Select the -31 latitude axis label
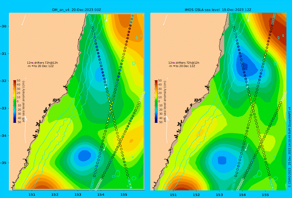The height and width of the screenshot is (198, 292). [x=3, y=54]
